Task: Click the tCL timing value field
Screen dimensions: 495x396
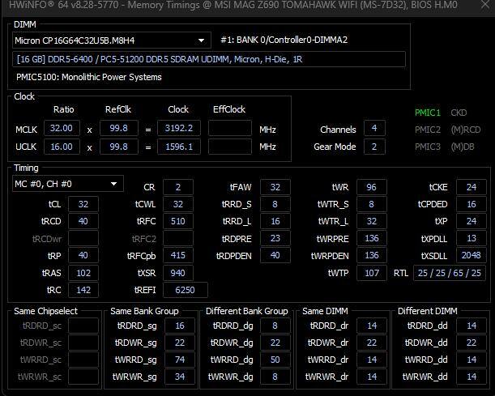Action: point(83,204)
